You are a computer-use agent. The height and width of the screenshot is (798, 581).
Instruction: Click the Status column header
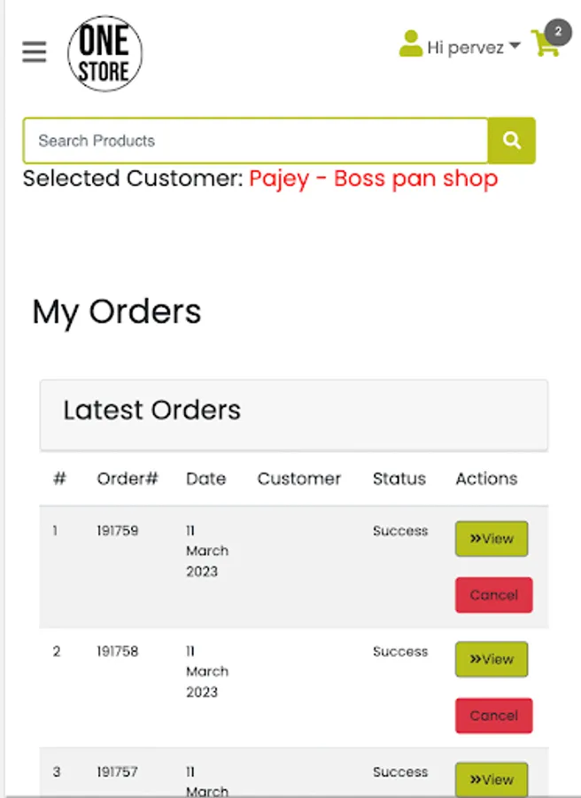point(399,479)
